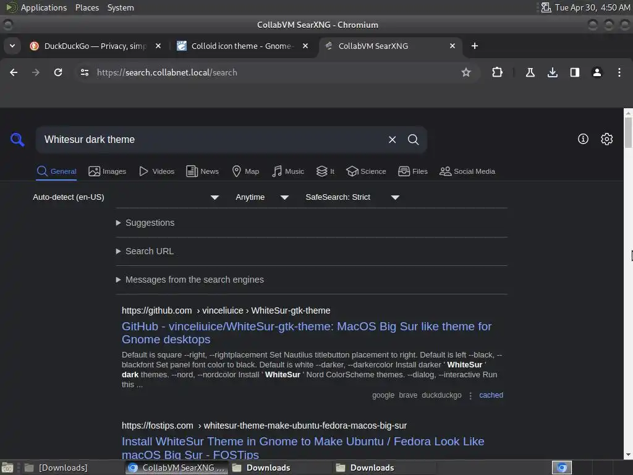Viewport: 633px width, 475px height.
Task: Close the DuckDuckGo tab
Action: [158, 46]
